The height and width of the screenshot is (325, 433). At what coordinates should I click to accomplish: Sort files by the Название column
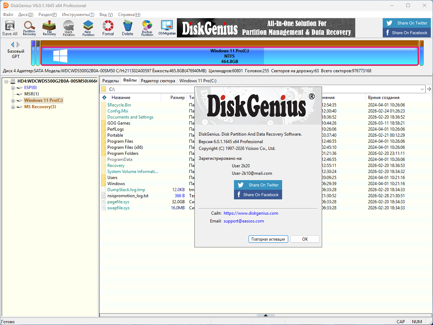pyautogui.click(x=121, y=98)
